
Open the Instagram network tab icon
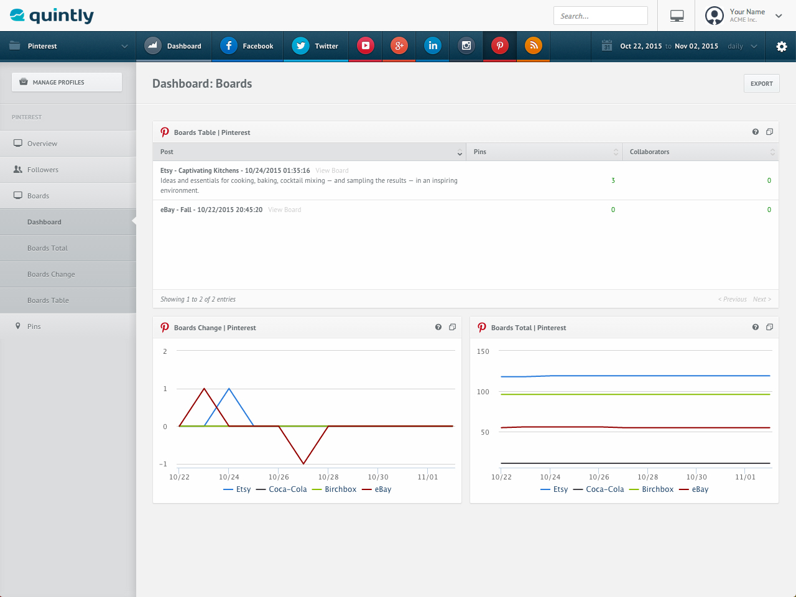coord(466,45)
